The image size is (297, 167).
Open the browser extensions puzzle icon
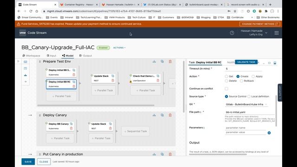tap(266, 11)
